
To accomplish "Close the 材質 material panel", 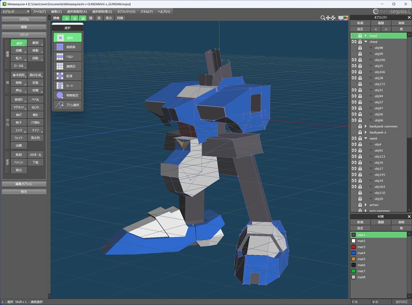I will 409,216.
